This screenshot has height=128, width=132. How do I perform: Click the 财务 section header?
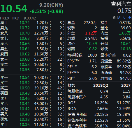71,85
